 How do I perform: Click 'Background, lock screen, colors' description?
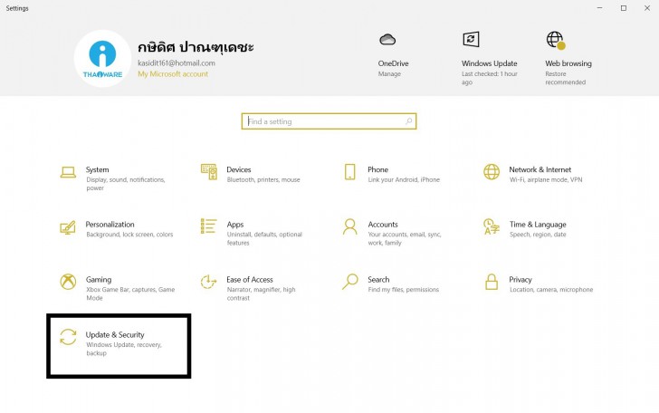(129, 235)
